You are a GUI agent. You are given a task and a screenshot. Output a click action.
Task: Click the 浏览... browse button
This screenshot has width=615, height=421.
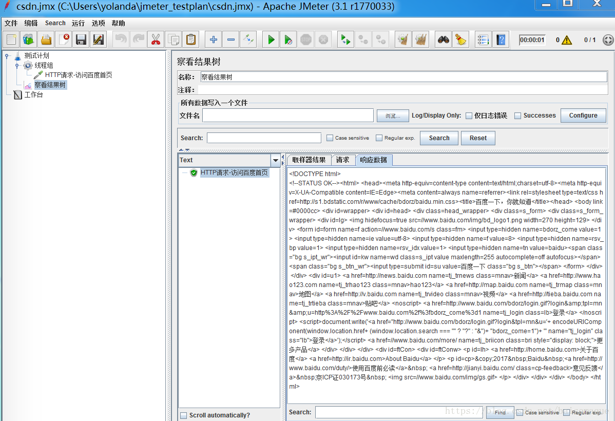(x=393, y=116)
